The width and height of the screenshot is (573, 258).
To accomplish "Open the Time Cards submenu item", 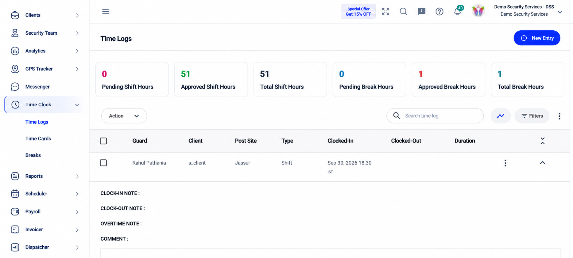I will coord(38,138).
